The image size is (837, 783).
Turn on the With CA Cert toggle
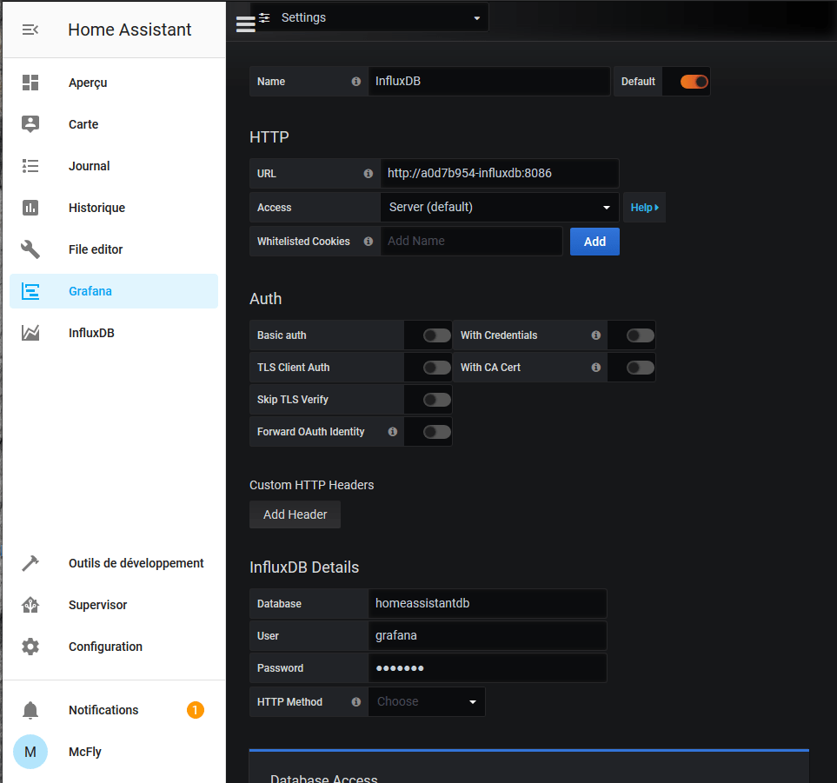point(640,368)
